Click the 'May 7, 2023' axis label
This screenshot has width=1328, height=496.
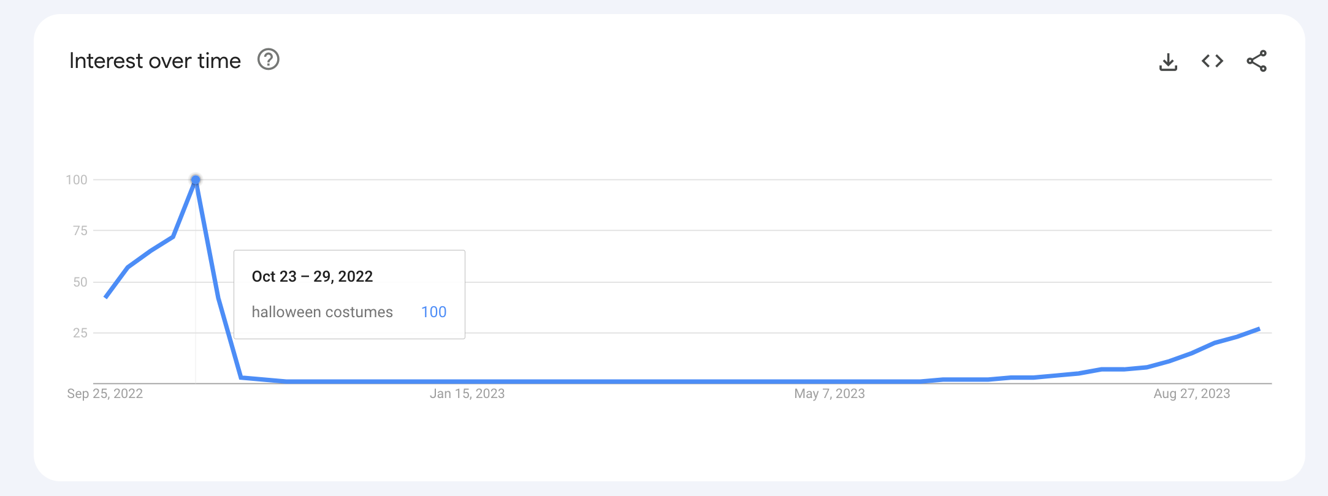[x=829, y=394]
